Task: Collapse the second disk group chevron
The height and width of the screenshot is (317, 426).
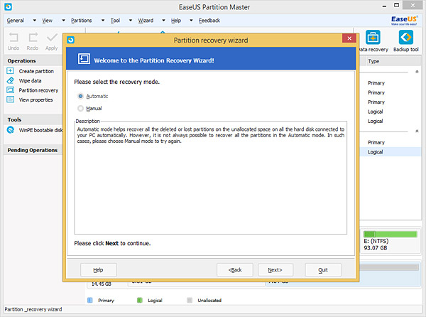Action: (417, 131)
